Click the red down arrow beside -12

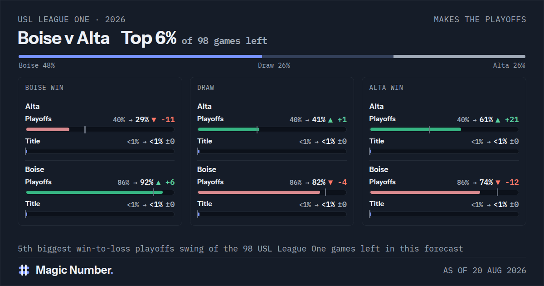click(x=498, y=182)
